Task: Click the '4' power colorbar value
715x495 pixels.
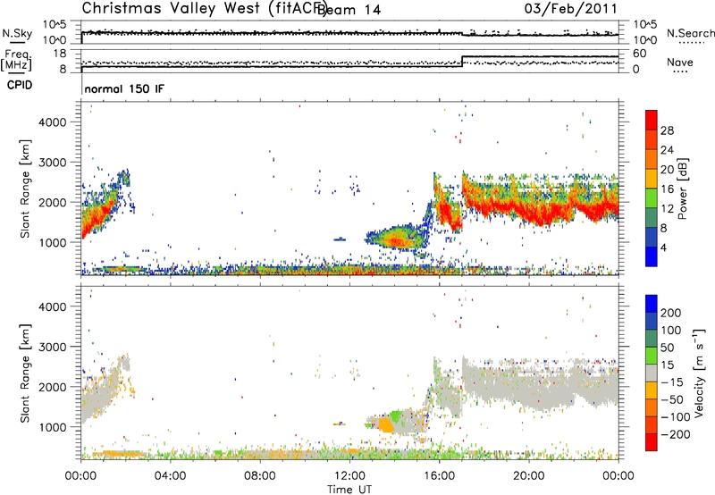Action: 663,247
